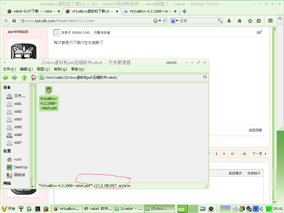Open a new Firefox tab with plus icon
The height and width of the screenshot is (213, 284).
tap(184, 11)
